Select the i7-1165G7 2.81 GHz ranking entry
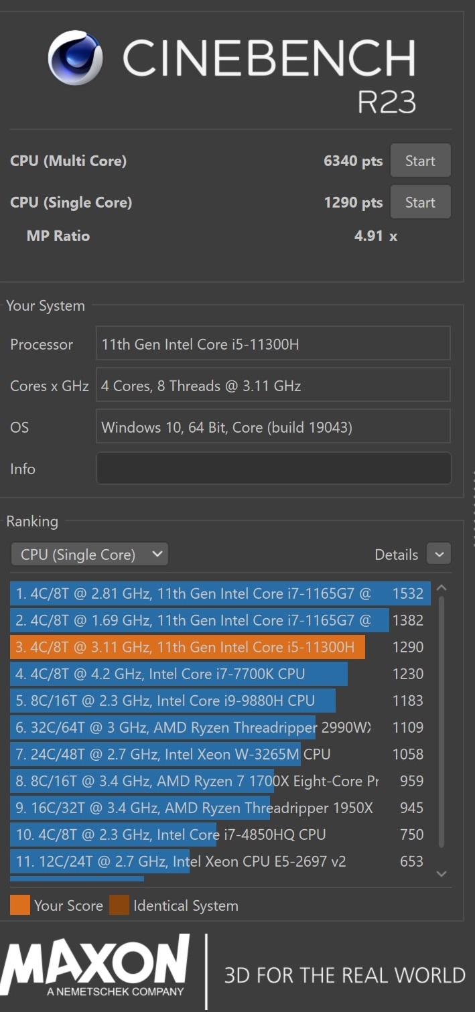The image size is (475, 1012). pos(220,593)
